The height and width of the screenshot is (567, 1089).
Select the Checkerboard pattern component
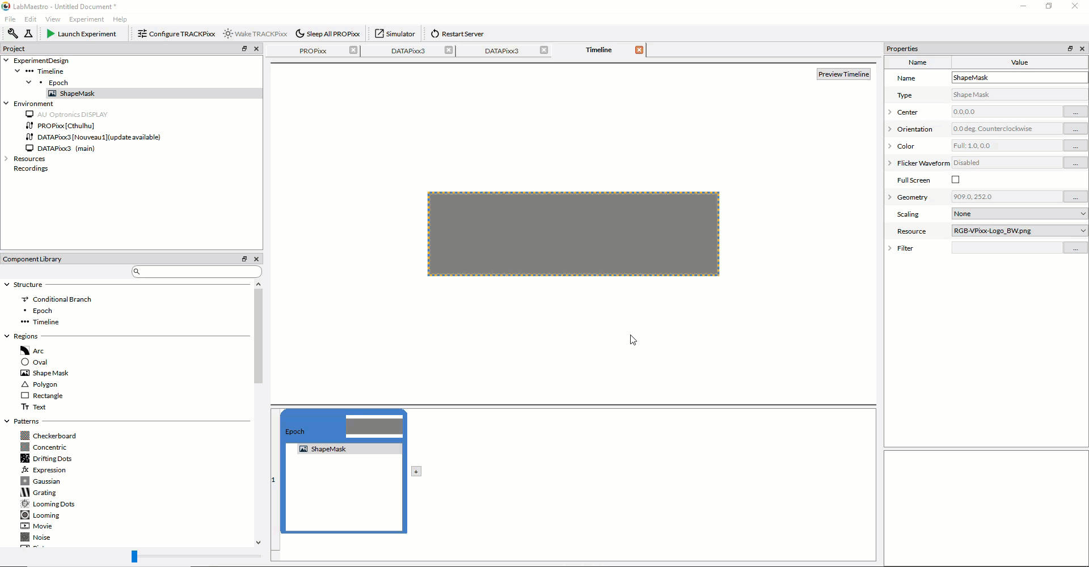tap(54, 435)
